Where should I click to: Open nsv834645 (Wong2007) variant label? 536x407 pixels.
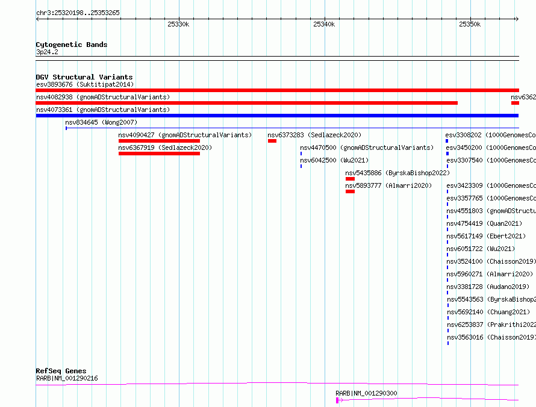coord(101,122)
